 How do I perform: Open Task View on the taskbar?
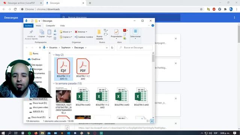[16, 133]
